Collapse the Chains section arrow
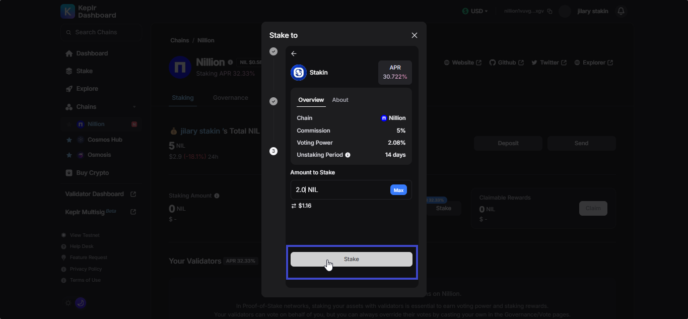The width and height of the screenshot is (688, 319). click(x=134, y=107)
